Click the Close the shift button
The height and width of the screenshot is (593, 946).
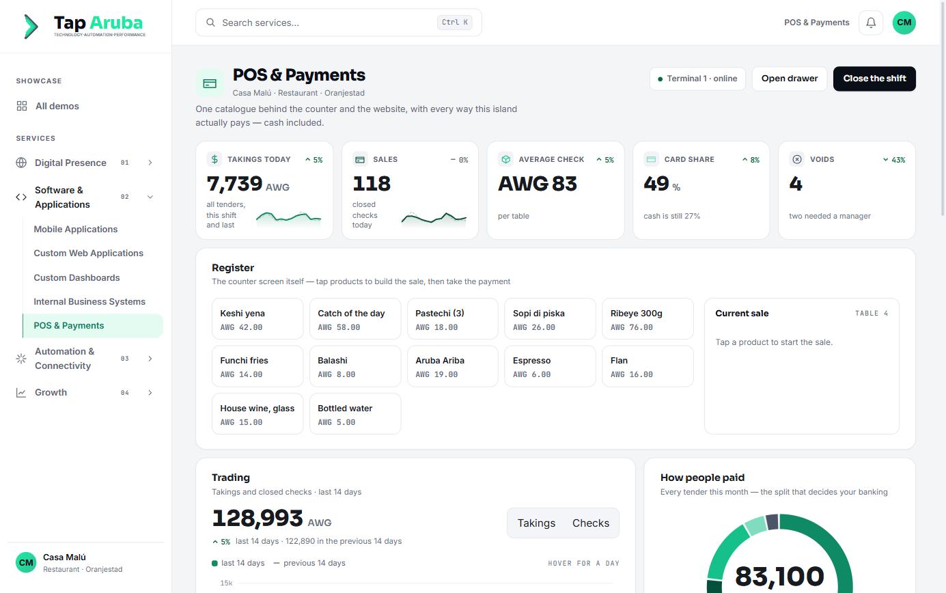coord(874,79)
